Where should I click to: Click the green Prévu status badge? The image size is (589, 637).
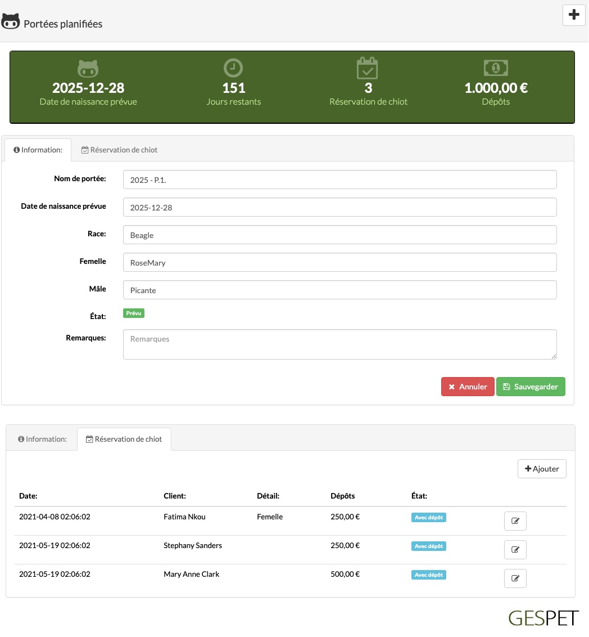click(134, 313)
